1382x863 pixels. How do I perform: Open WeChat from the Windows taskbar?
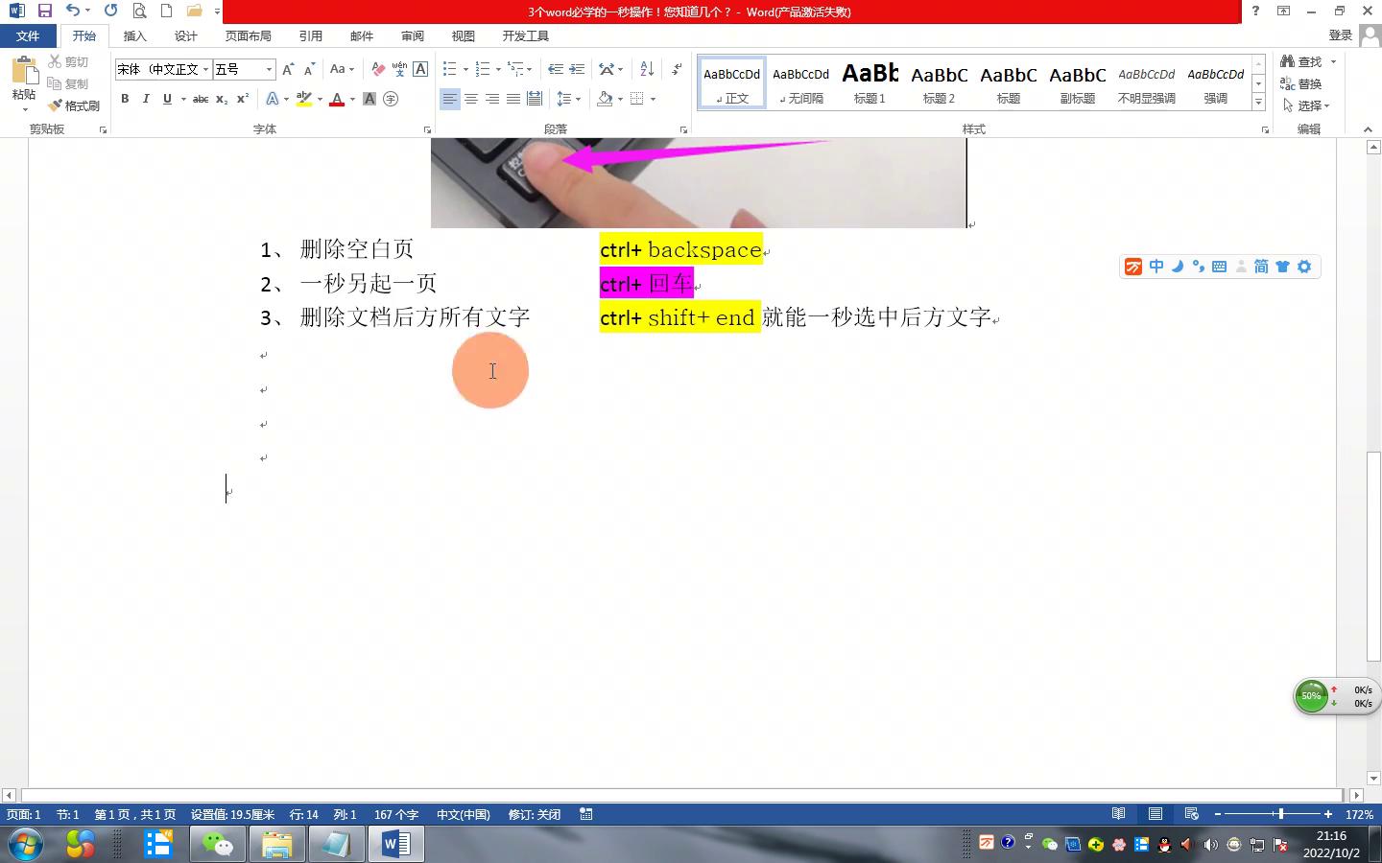217,844
